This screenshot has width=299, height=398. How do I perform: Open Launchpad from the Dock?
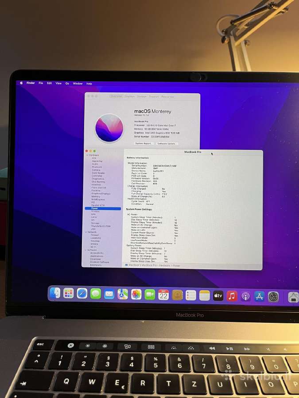click(x=68, y=293)
